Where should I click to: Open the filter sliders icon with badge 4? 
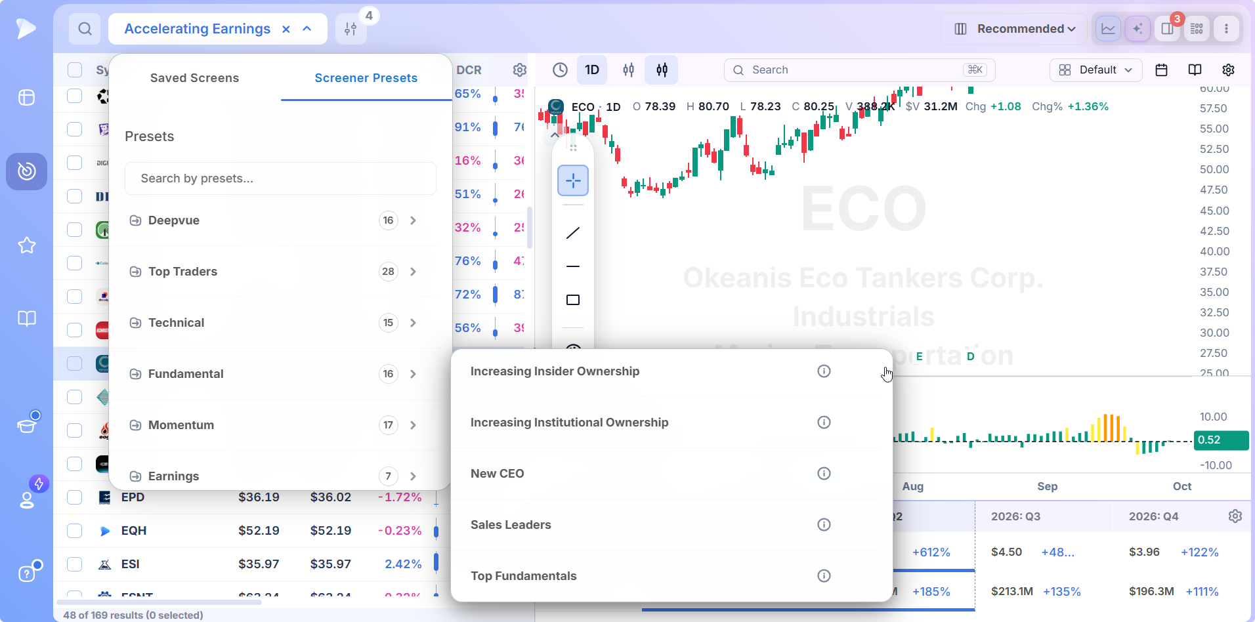(351, 29)
